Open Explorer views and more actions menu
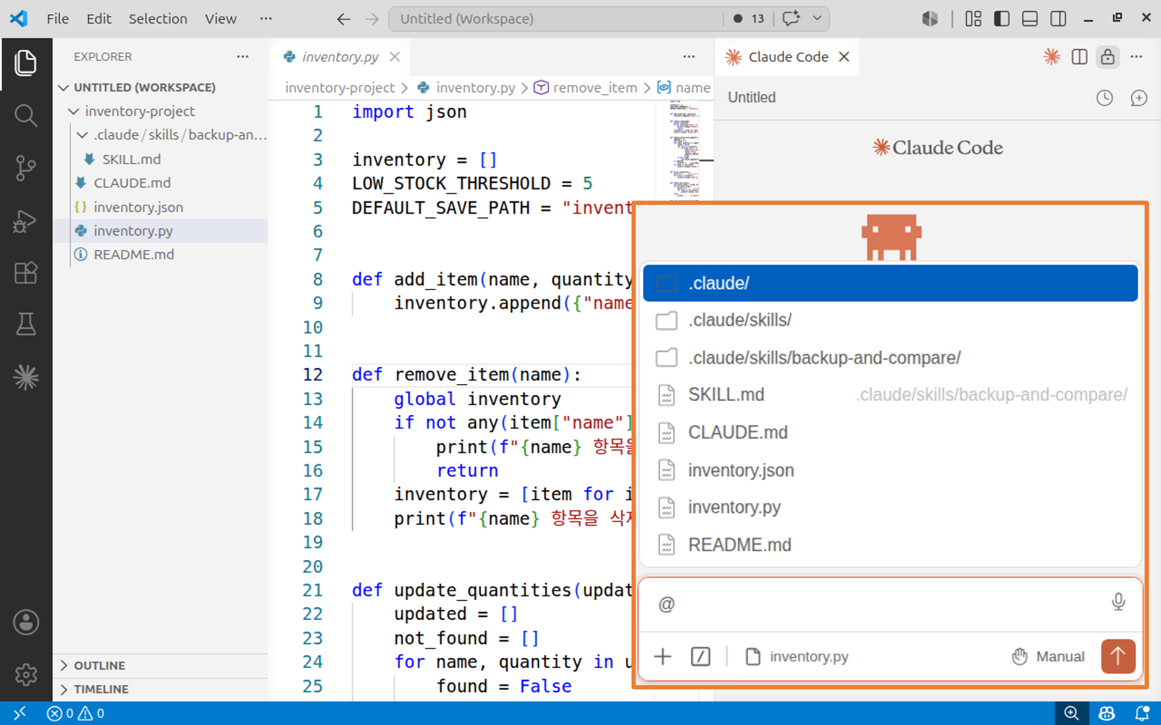The image size is (1161, 725). (243, 56)
